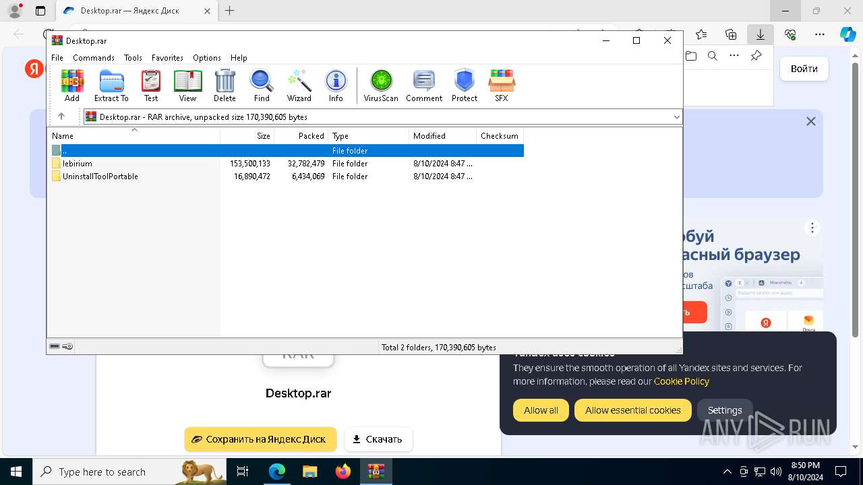Show archive Info
This screenshot has height=485, width=863.
pos(336,86)
